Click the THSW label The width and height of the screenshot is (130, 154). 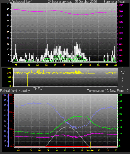tap(38, 89)
